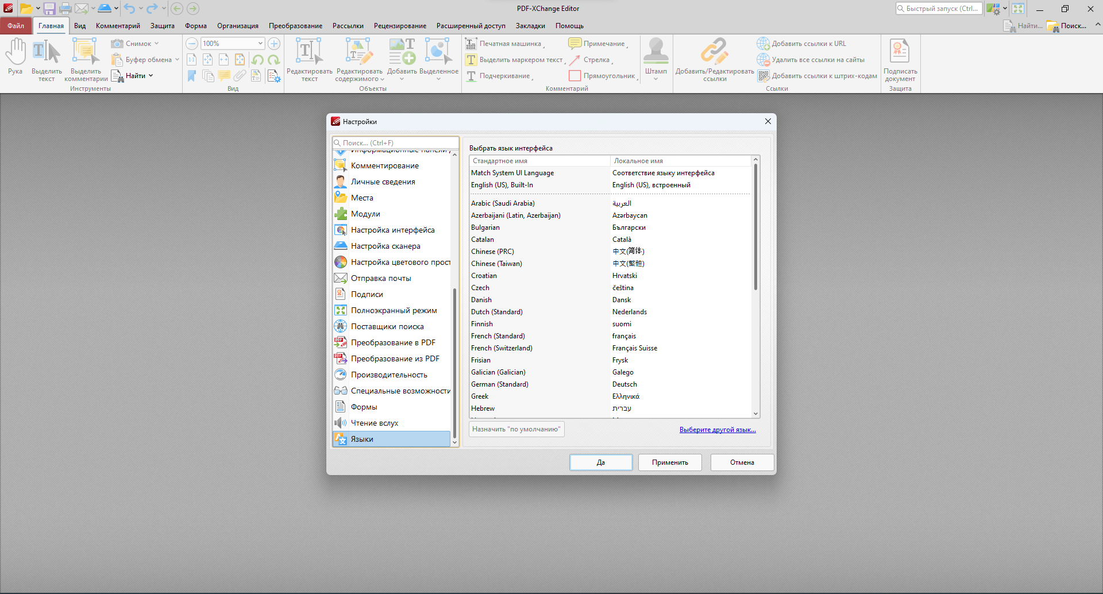Click the Open folder icon in title bar
This screenshot has width=1103, height=594.
[26, 9]
